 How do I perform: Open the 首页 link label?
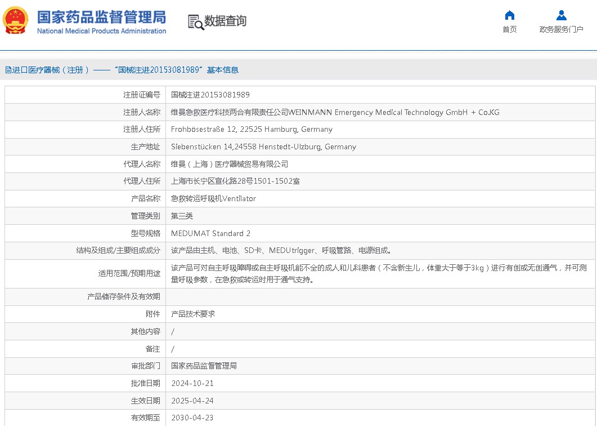[509, 29]
